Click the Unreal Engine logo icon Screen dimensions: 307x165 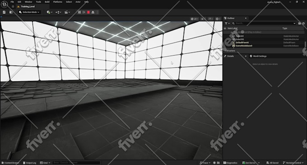[5, 4]
